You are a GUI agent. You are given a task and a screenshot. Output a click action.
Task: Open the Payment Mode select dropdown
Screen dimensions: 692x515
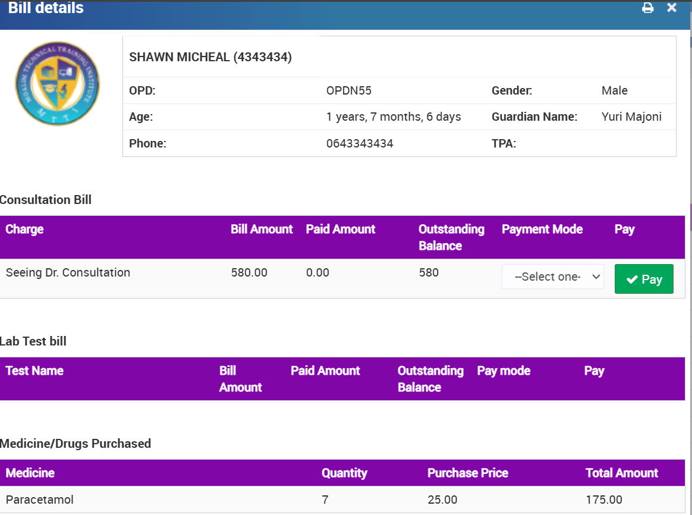pos(552,277)
